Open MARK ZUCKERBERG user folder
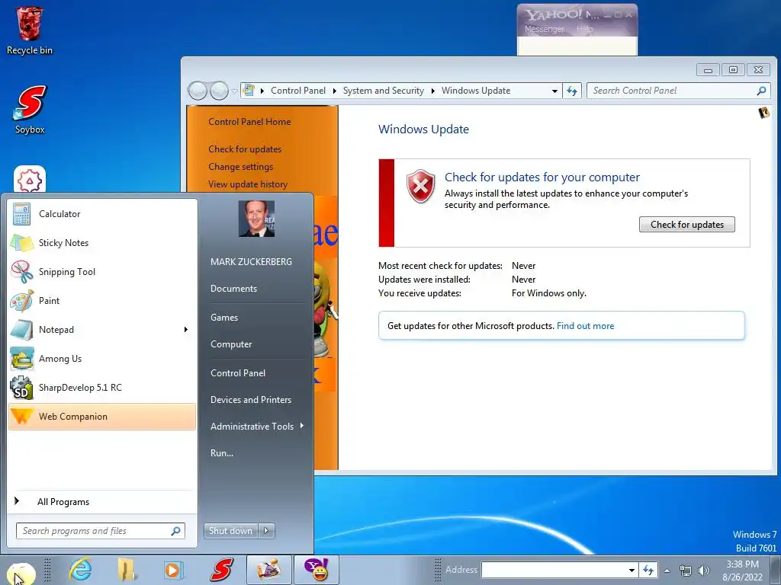Viewport: 781px width, 585px height. click(251, 262)
